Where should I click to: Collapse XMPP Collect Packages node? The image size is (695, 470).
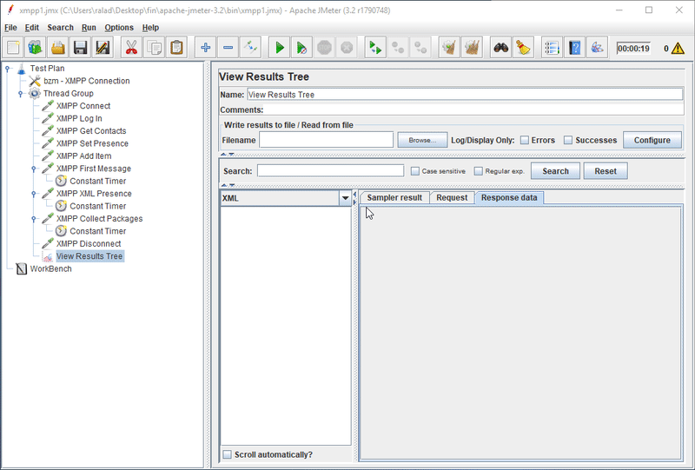[x=34, y=219]
